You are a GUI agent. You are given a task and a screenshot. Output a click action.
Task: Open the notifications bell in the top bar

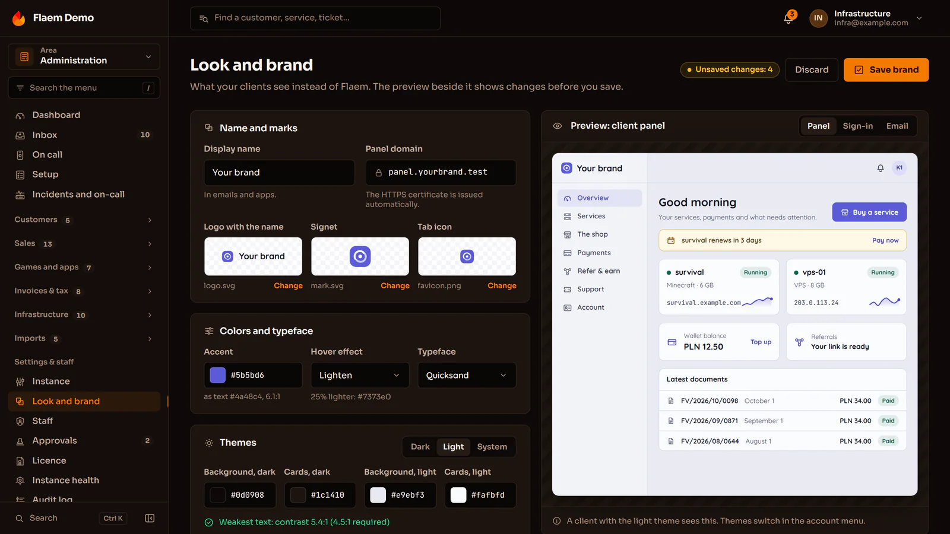(788, 18)
